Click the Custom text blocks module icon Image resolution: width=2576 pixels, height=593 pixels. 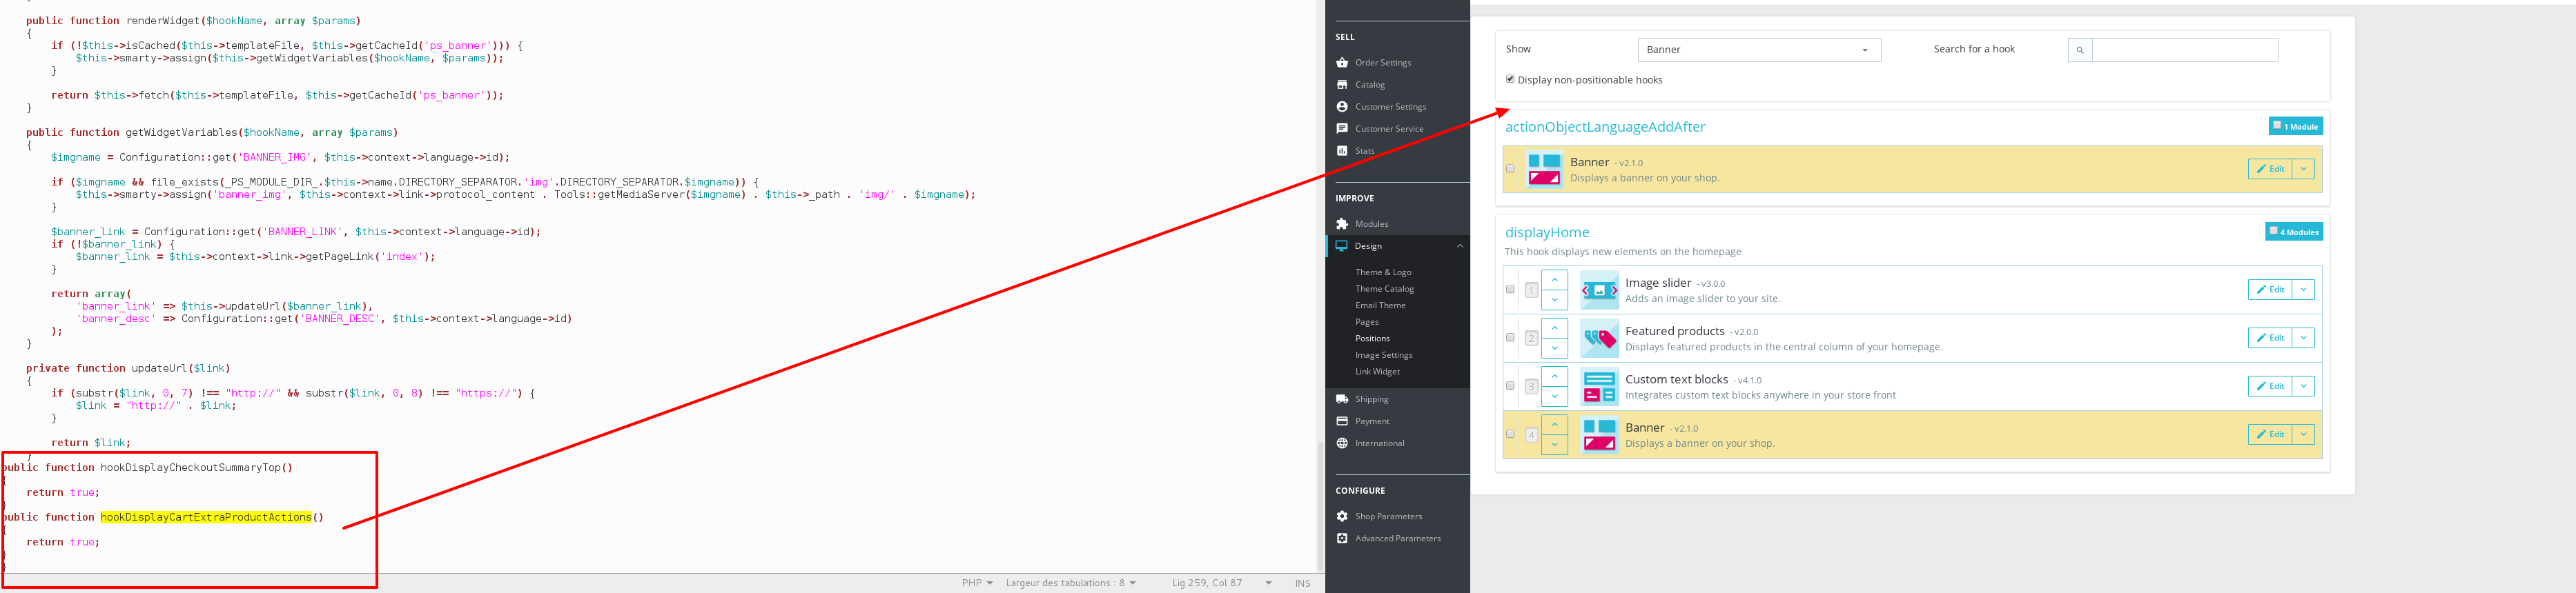(1599, 386)
